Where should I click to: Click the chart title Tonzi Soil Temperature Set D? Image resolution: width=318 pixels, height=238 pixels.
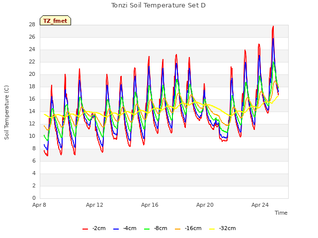[x=159, y=5]
